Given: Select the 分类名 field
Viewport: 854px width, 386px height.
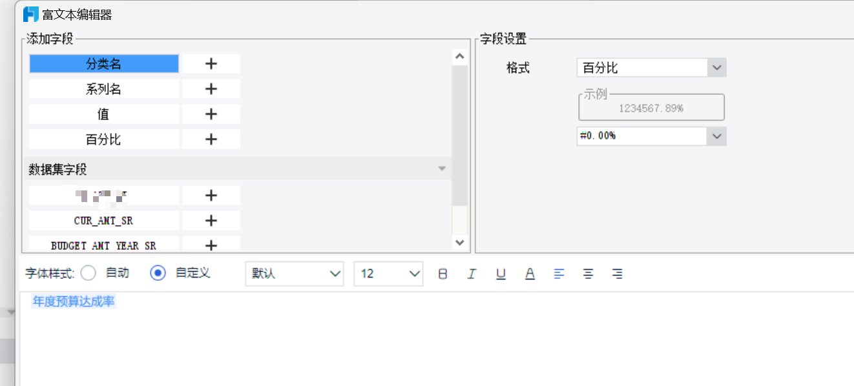Looking at the screenshot, I should tap(104, 64).
